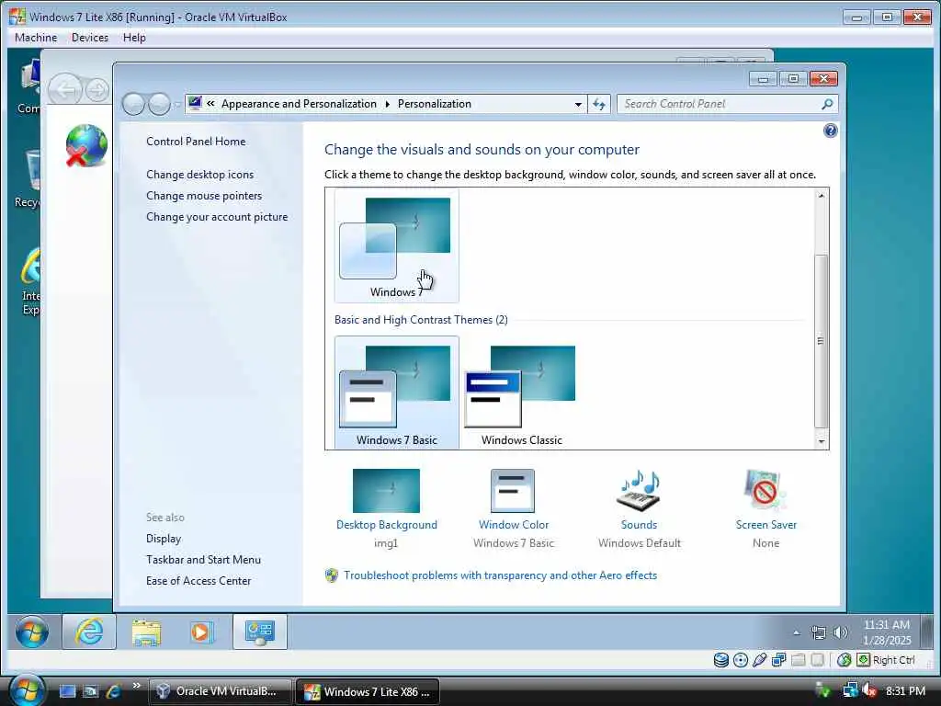Open Windows Media Player from guest taskbar
Viewport: 941px width, 706px height.
pos(201,632)
